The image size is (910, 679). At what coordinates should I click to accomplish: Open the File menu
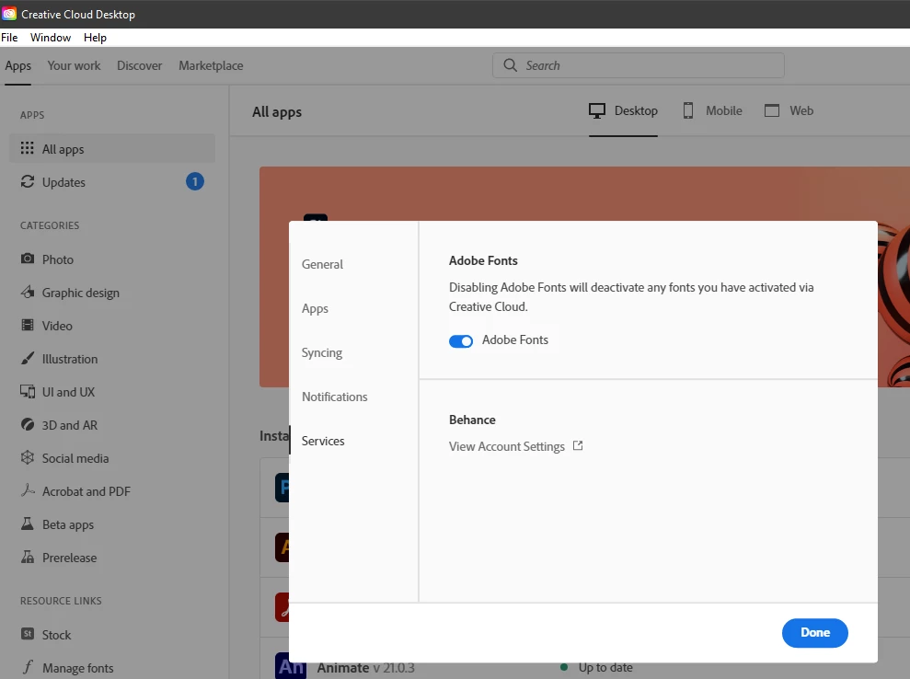coord(9,37)
